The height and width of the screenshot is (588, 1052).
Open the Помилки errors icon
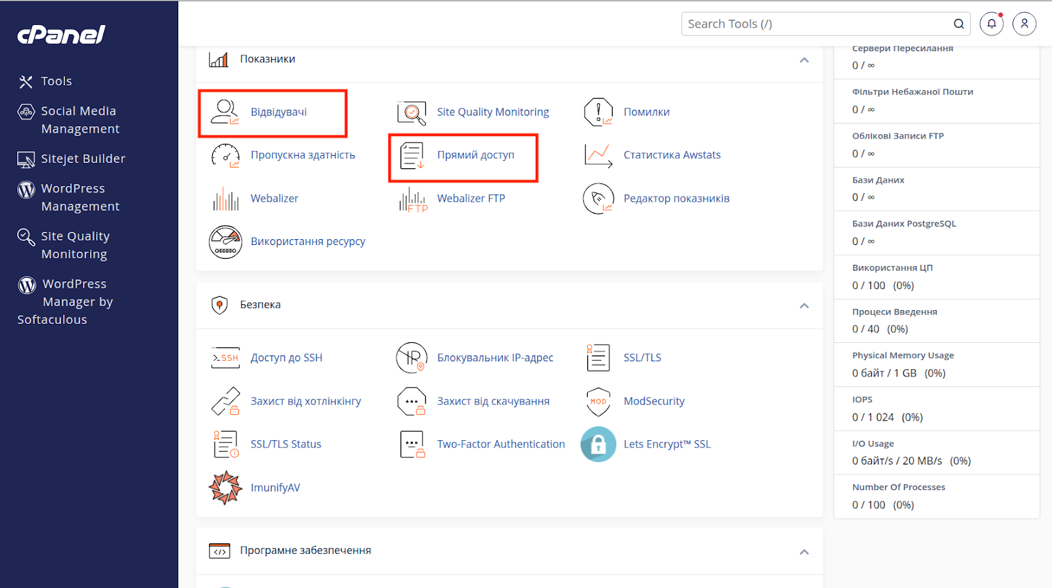pos(598,112)
